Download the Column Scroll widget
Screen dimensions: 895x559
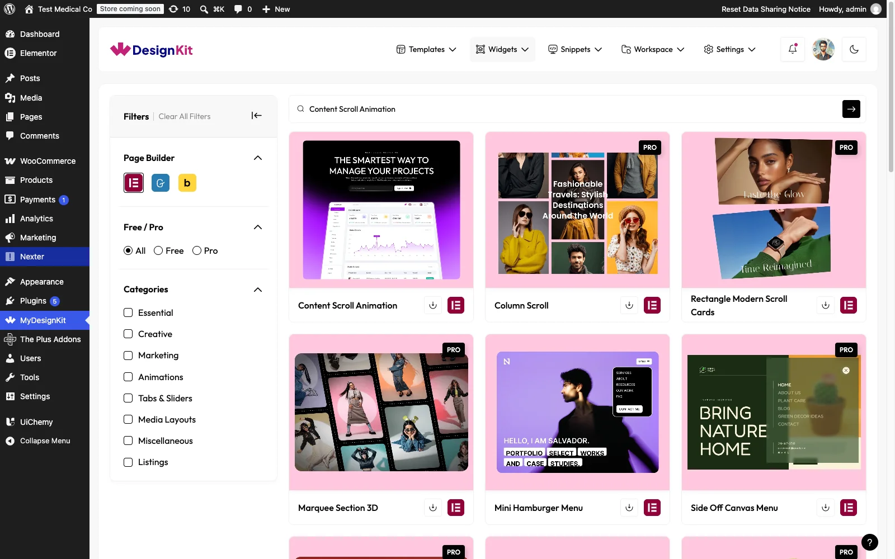[x=629, y=305]
